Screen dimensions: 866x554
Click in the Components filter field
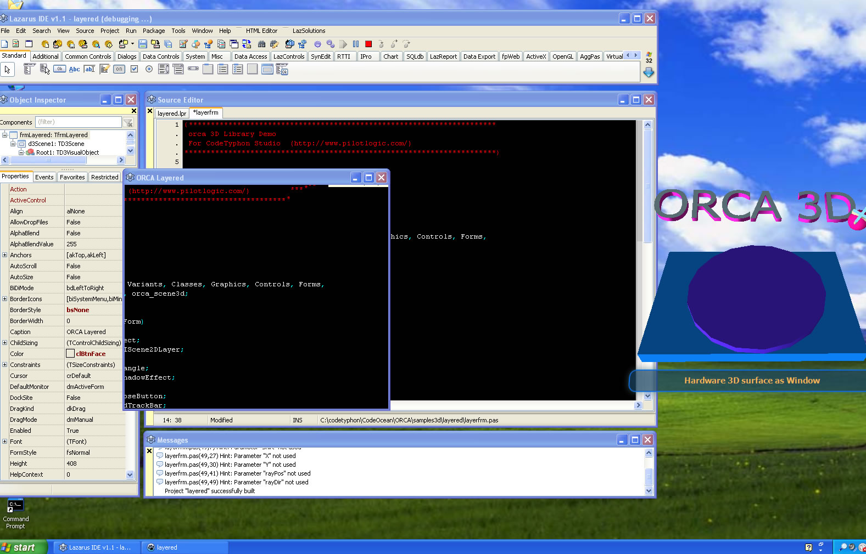click(x=79, y=122)
